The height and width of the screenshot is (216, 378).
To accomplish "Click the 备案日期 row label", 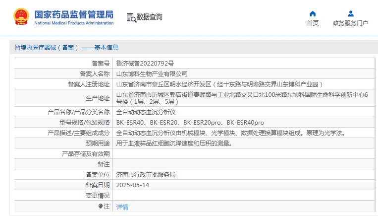I will pyautogui.click(x=98, y=185).
